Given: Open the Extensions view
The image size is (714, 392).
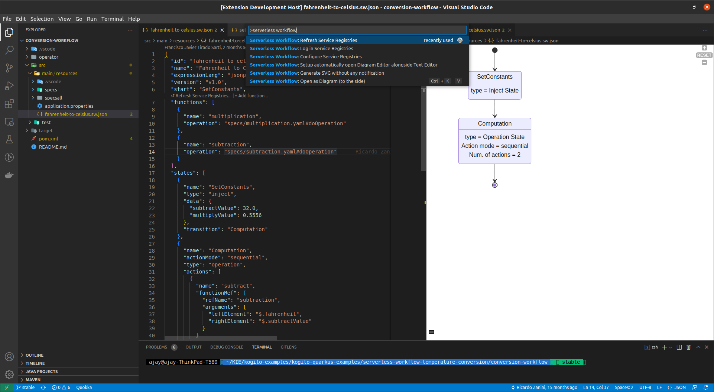Looking at the screenshot, I should [x=9, y=104].
